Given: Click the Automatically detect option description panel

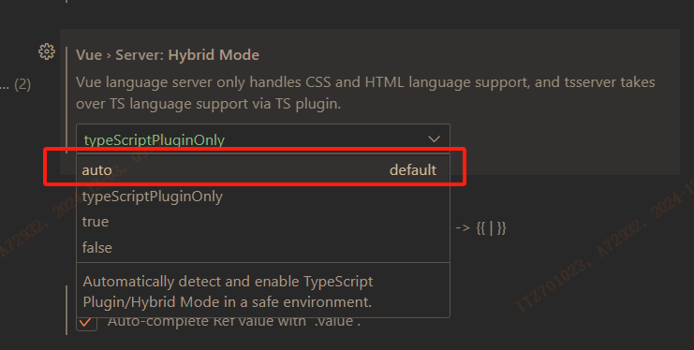Looking at the screenshot, I should tap(263, 291).
